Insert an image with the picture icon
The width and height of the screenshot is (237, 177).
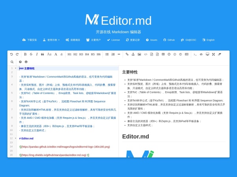coord(139,54)
